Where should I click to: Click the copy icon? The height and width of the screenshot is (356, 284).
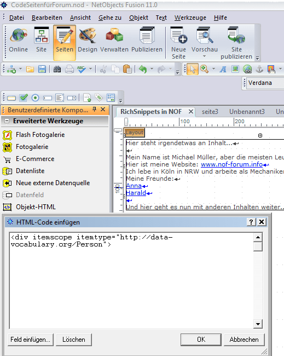tap(115, 69)
